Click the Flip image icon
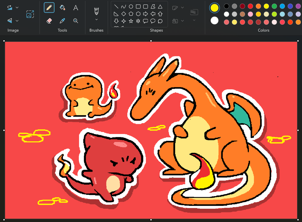The image size is (302, 222). (10, 21)
